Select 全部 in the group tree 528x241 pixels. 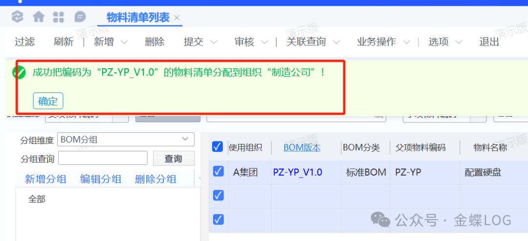(37, 199)
